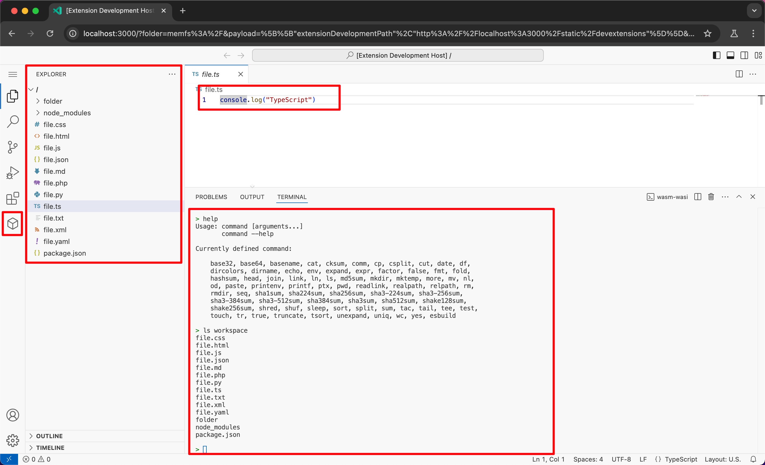
Task: Change the UTF-8 encoding
Action: pyautogui.click(x=621, y=459)
